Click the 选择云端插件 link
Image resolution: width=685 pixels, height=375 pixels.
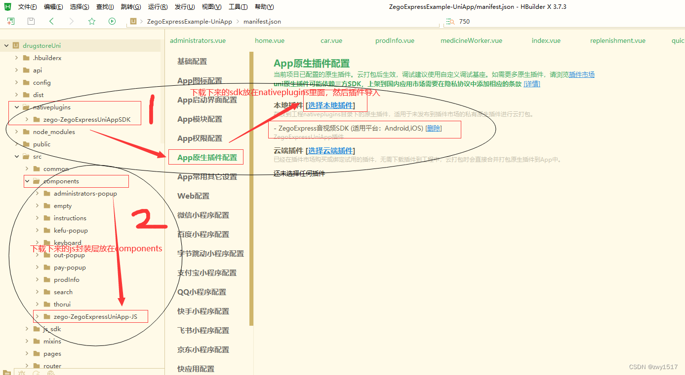331,151
